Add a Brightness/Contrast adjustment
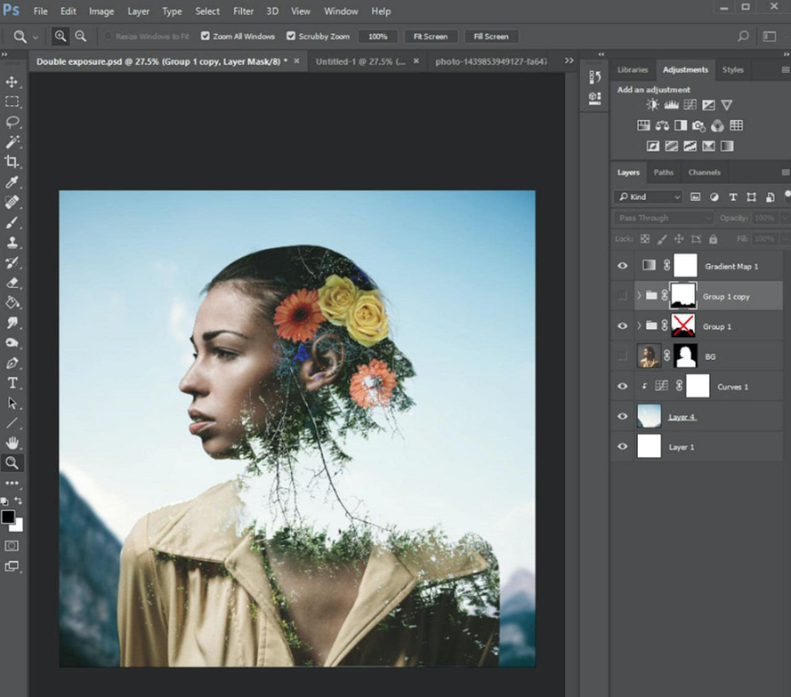The image size is (791, 697). tap(653, 105)
